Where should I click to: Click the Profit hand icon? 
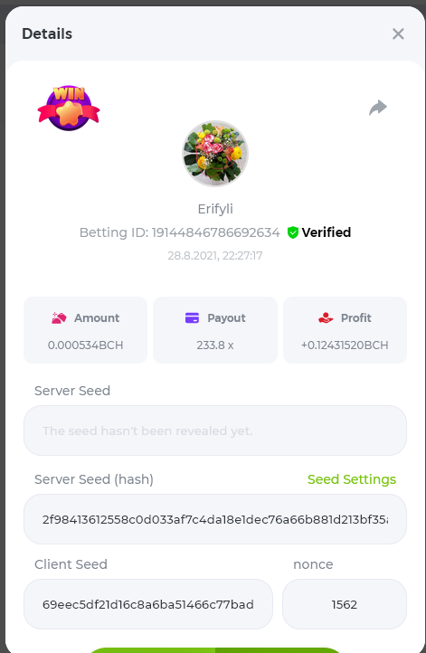326,318
